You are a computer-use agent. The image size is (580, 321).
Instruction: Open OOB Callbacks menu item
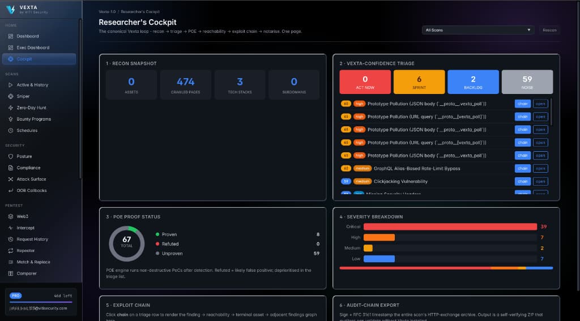[39, 190]
